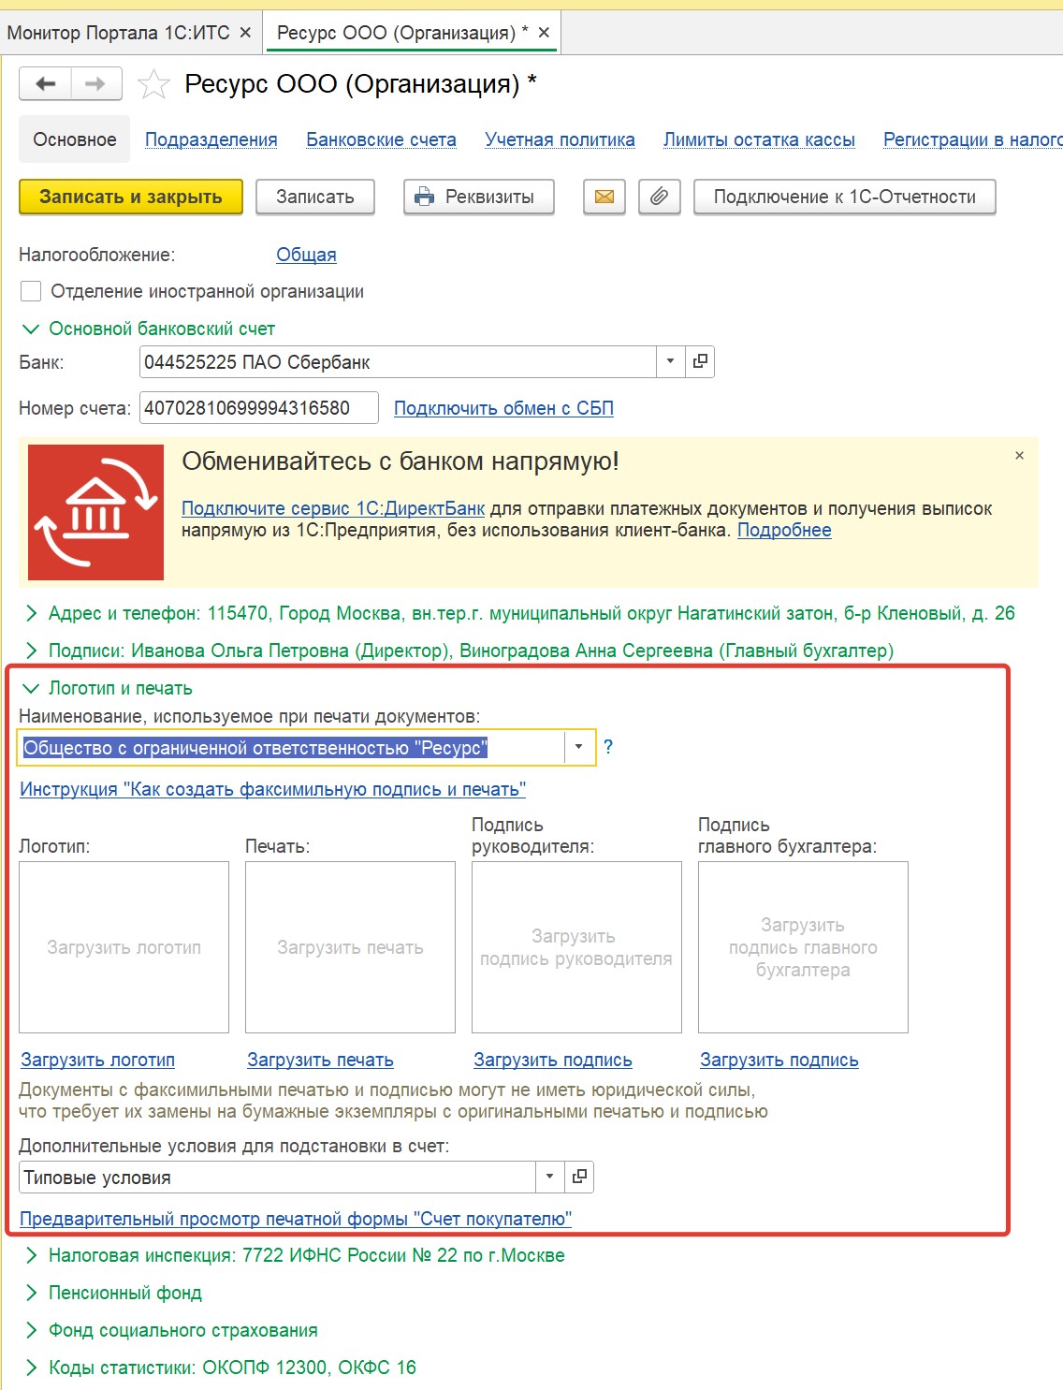Follow the Подключите сервис 1С:ДиректБанк link
Viewport: 1063px width, 1390px height.
pyautogui.click(x=333, y=508)
